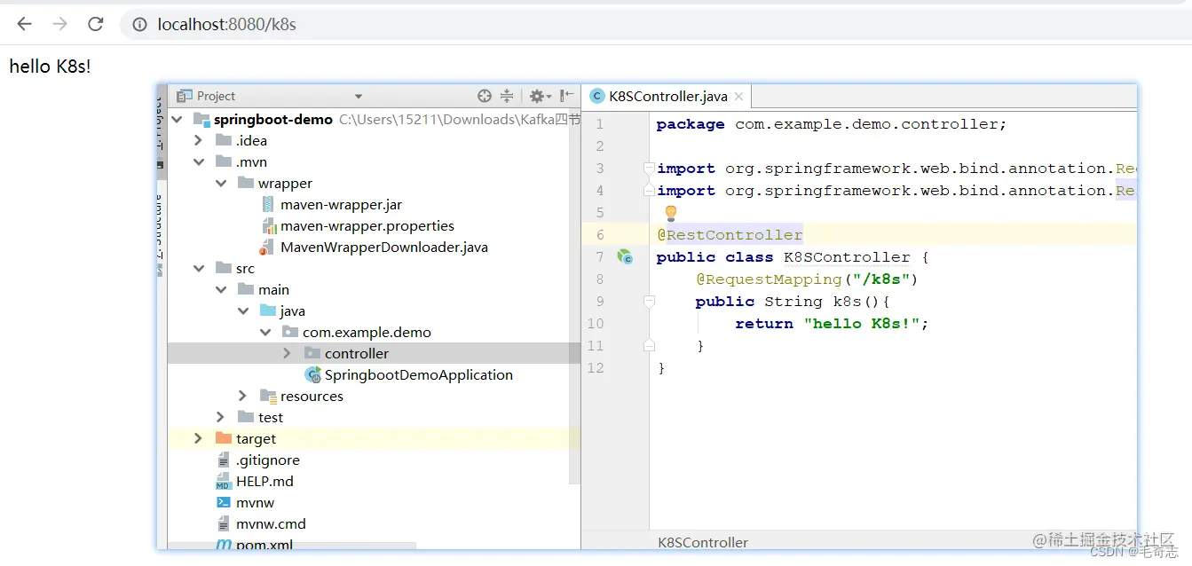This screenshot has width=1192, height=566.
Task: Click the yellow intention lightbulb icon
Action: (671, 213)
